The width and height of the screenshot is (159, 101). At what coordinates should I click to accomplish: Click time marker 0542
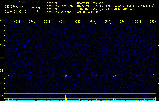coord(32,21)
